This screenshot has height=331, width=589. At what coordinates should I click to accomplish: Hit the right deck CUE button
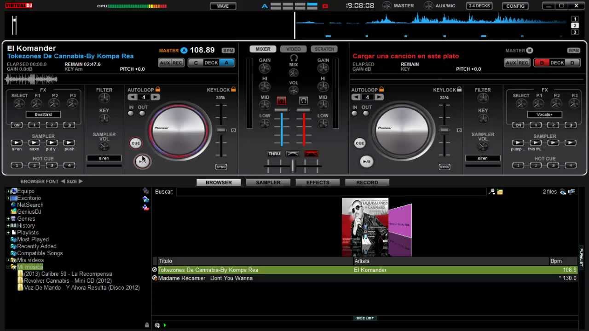point(360,143)
